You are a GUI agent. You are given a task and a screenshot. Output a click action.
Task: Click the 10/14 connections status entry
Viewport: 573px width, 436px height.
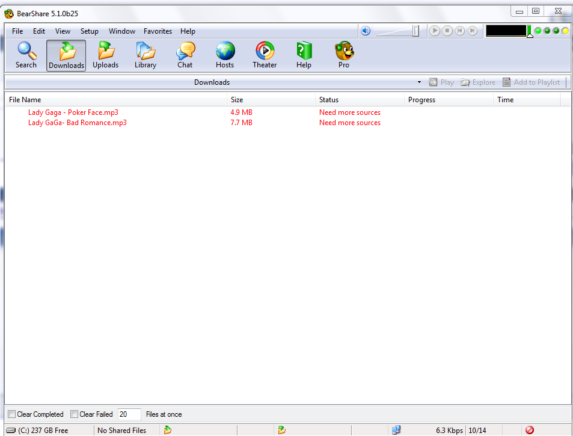pyautogui.click(x=477, y=431)
